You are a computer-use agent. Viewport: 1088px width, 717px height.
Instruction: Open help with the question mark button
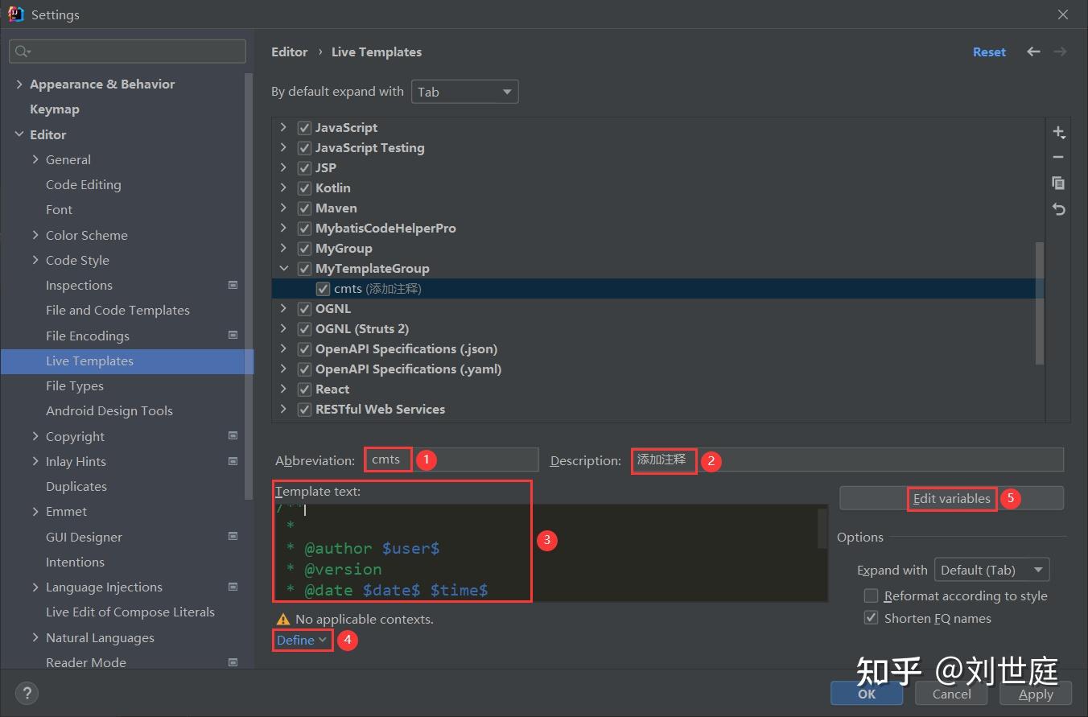27,693
